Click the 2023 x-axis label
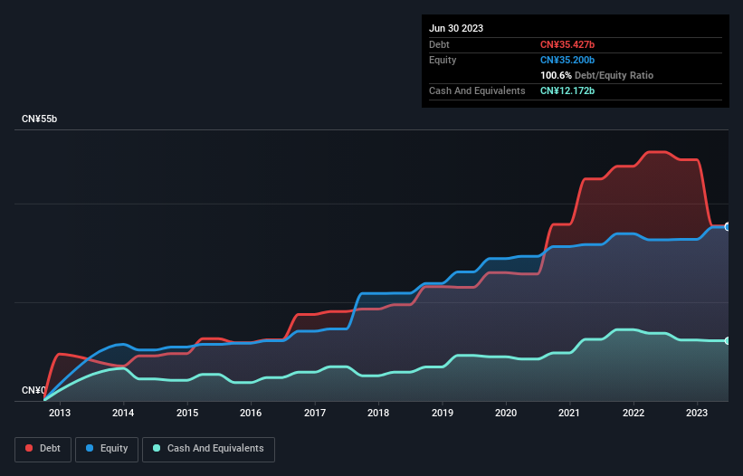743x476 pixels. point(697,413)
